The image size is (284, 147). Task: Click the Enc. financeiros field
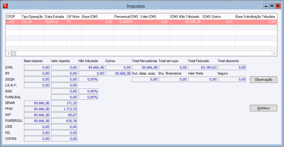pyautogui.click(x=173, y=80)
